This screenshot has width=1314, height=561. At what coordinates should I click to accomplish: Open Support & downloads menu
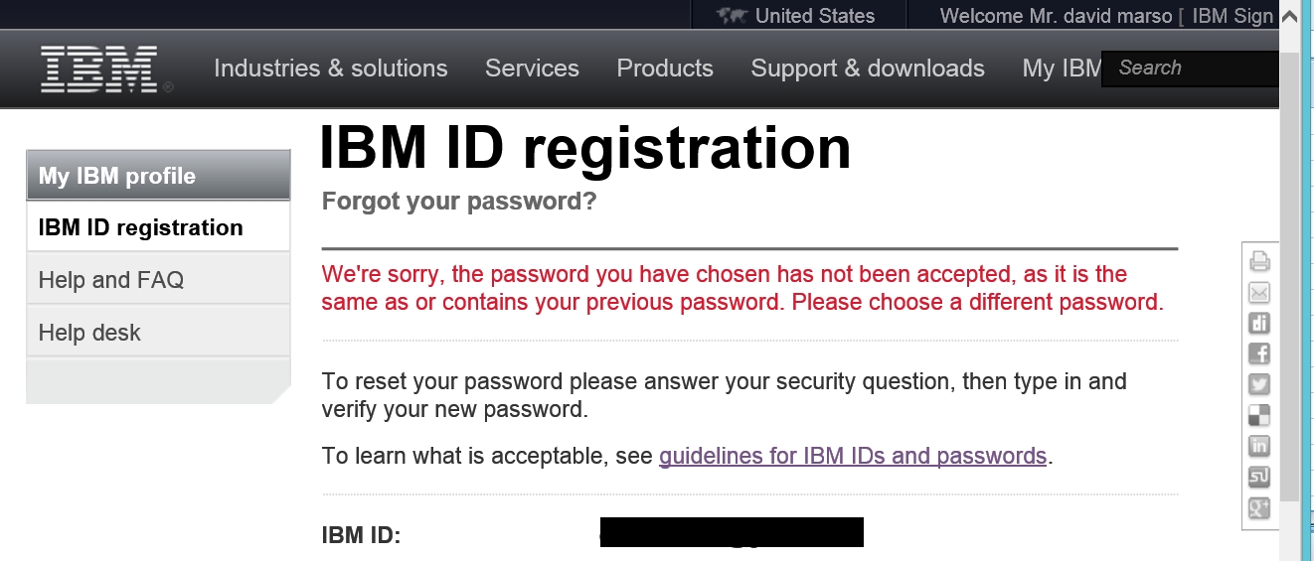coord(868,69)
